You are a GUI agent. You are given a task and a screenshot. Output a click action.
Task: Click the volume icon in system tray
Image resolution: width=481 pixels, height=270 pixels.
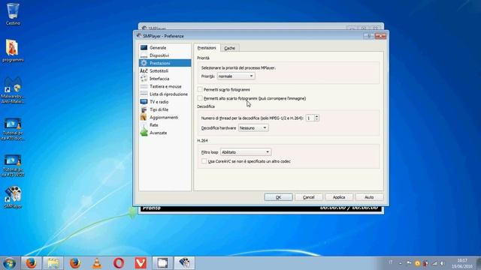point(443,263)
